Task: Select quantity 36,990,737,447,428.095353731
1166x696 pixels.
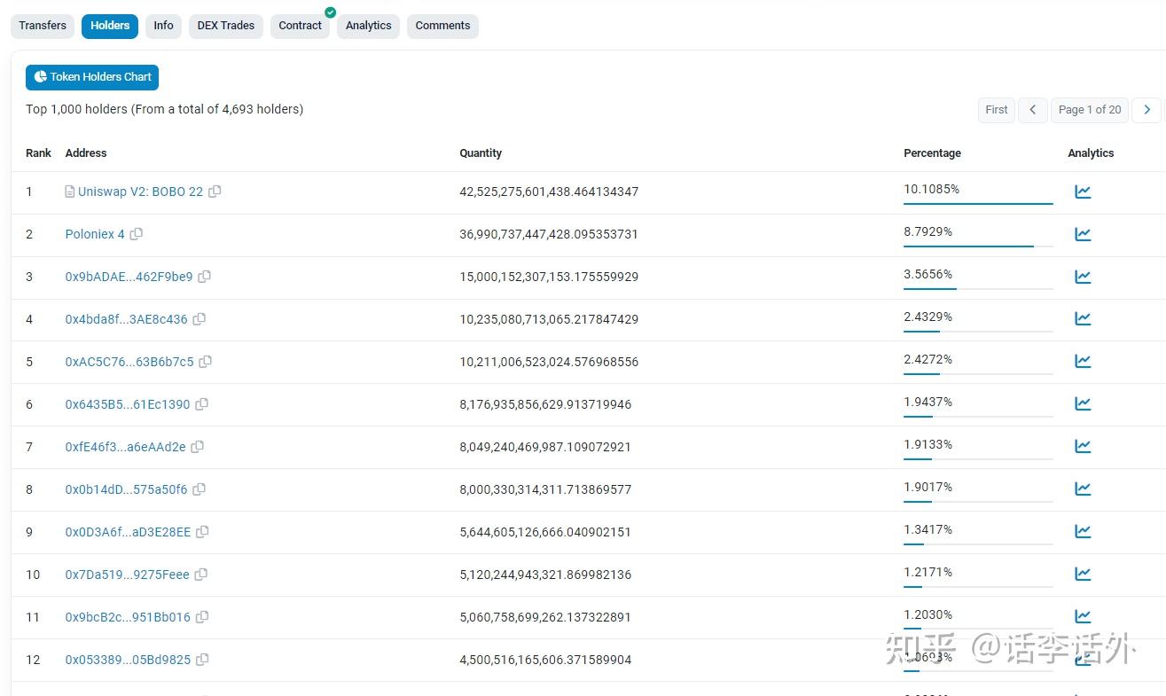Action: coord(549,234)
